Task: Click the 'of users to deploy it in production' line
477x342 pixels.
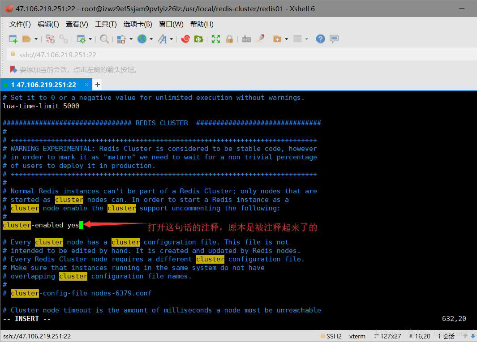Action: (x=79, y=166)
